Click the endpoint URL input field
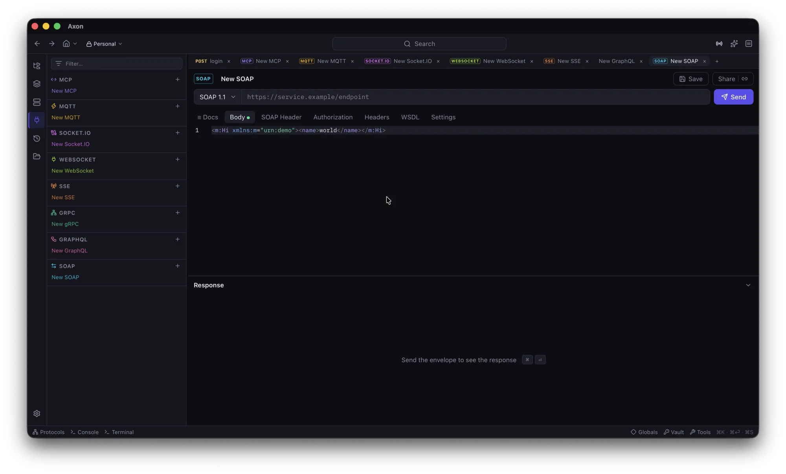786x474 pixels. [x=476, y=97]
